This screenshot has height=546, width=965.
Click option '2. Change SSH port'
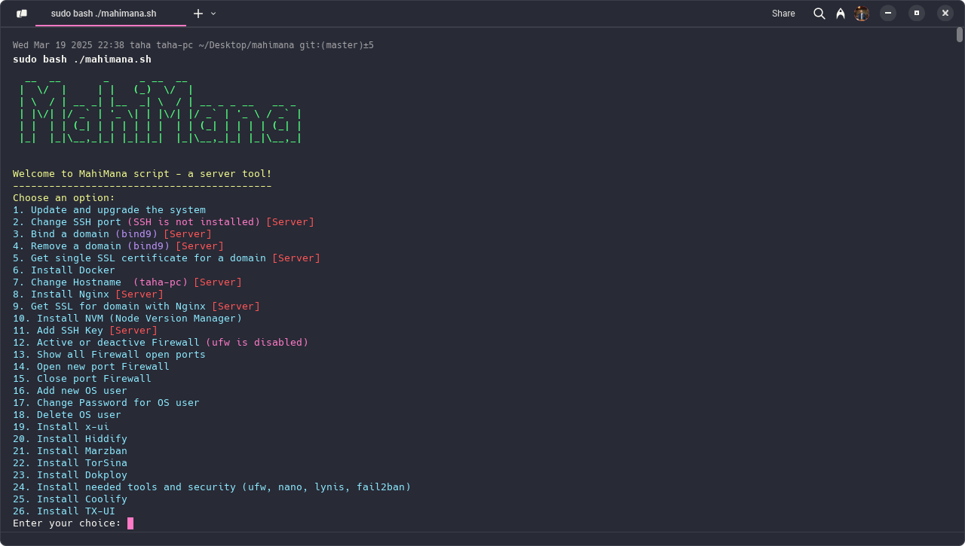coord(67,222)
